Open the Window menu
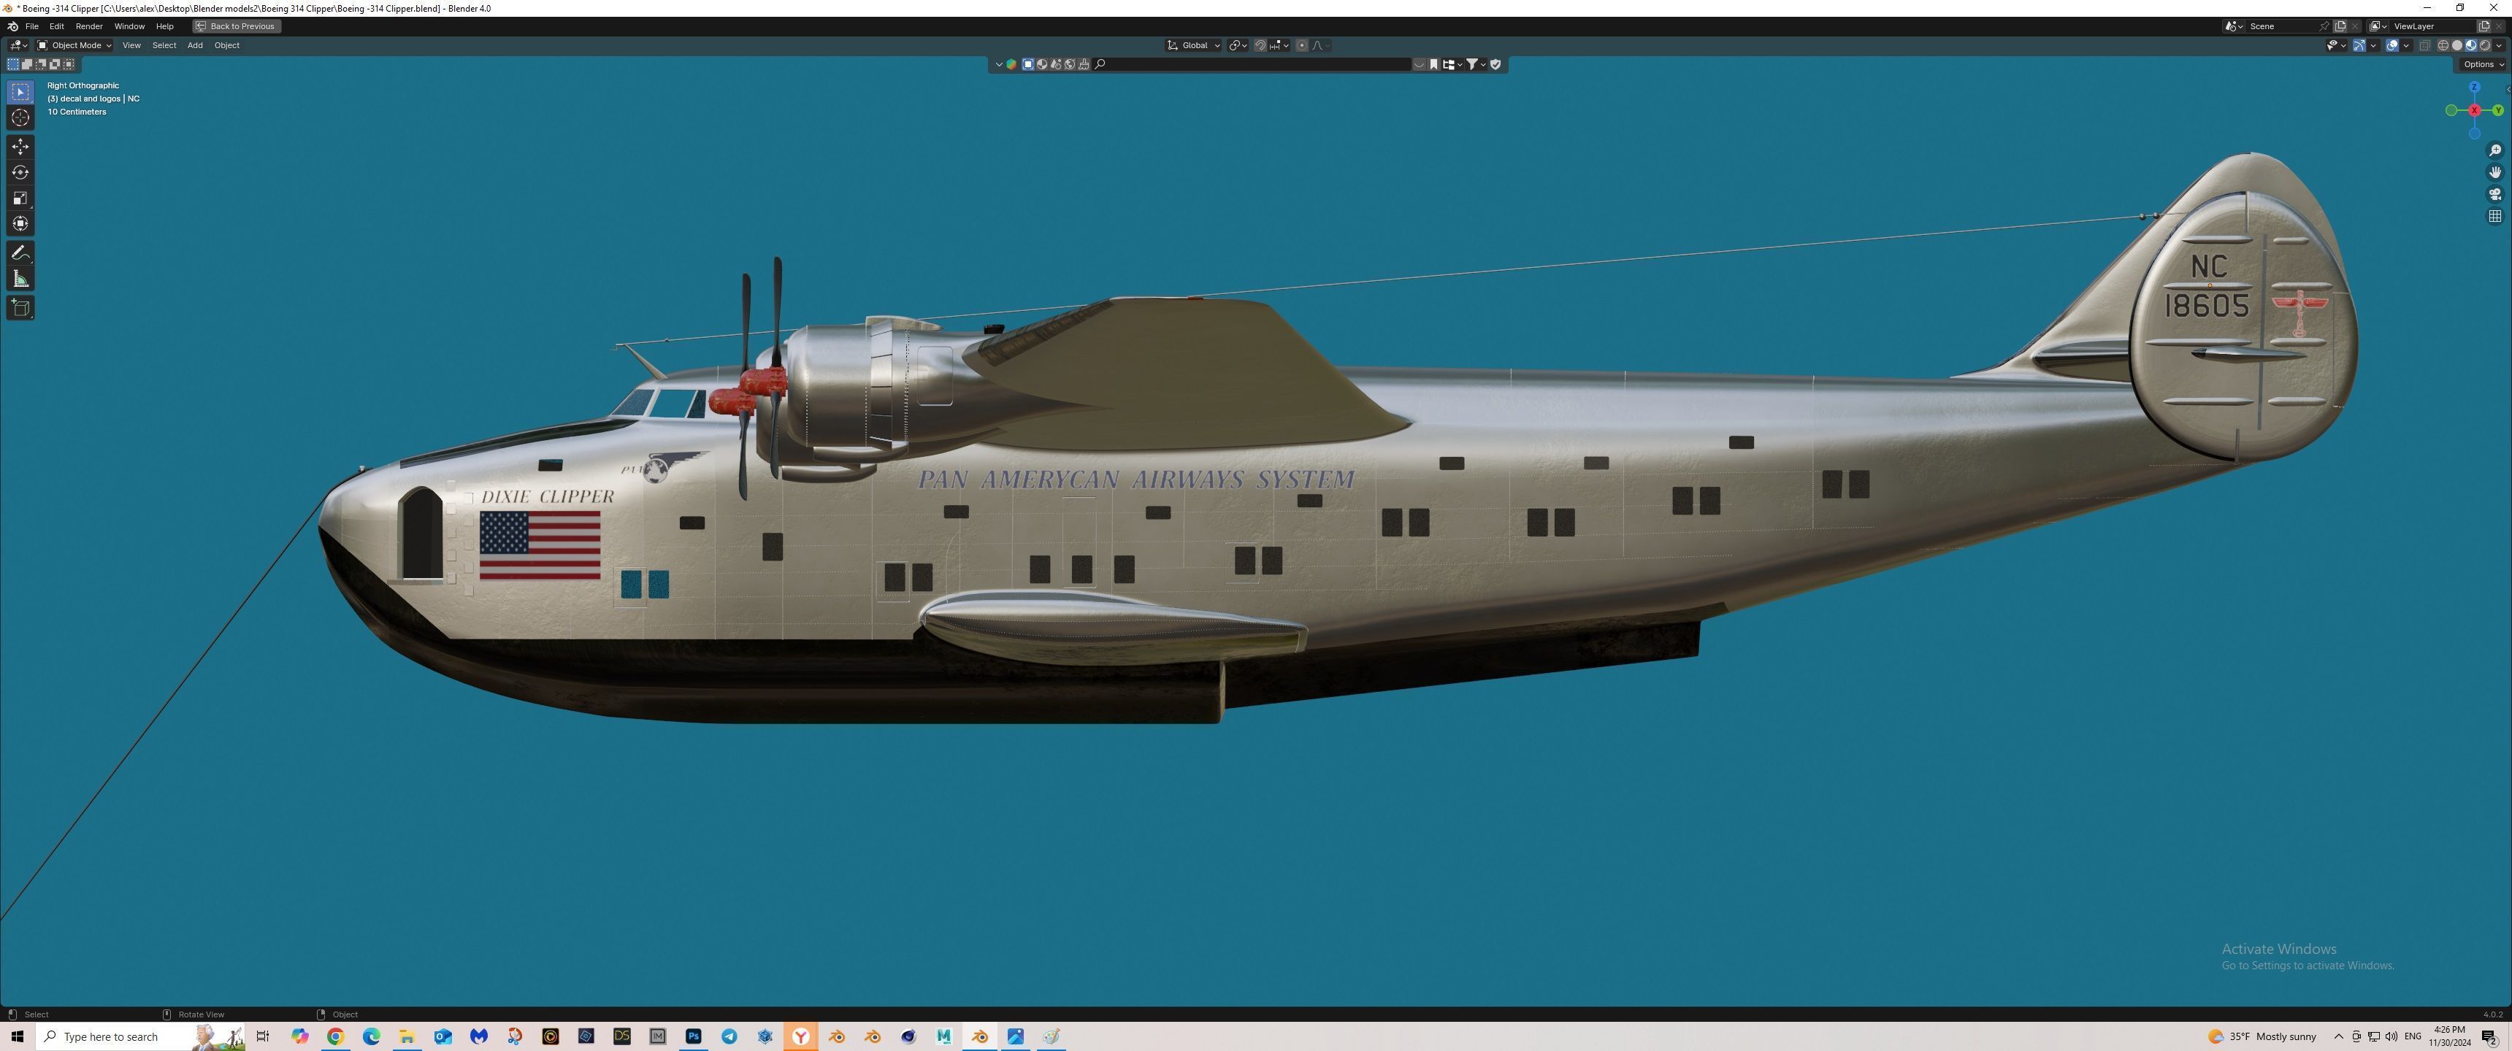Viewport: 2512px width, 1051px height. tap(129, 26)
